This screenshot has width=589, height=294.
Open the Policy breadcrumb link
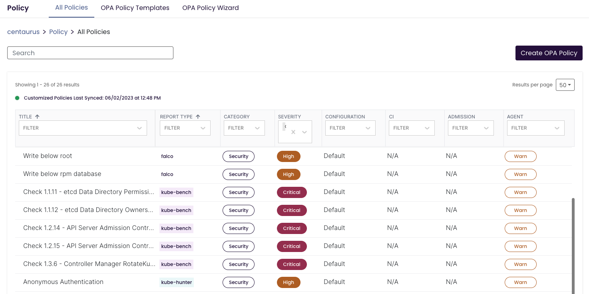[58, 32]
